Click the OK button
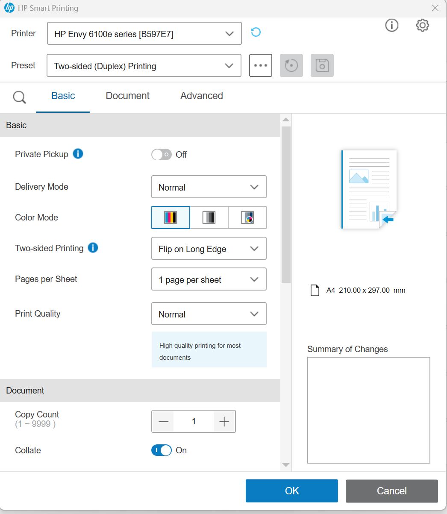The image size is (447, 514). pos(292,491)
